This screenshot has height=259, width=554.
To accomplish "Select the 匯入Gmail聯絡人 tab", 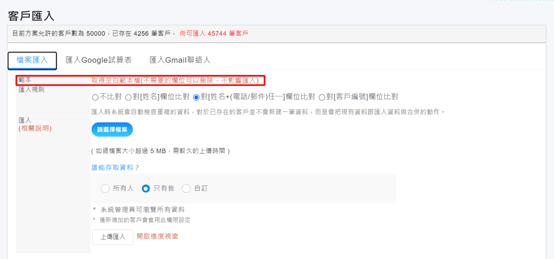I will click(x=179, y=60).
